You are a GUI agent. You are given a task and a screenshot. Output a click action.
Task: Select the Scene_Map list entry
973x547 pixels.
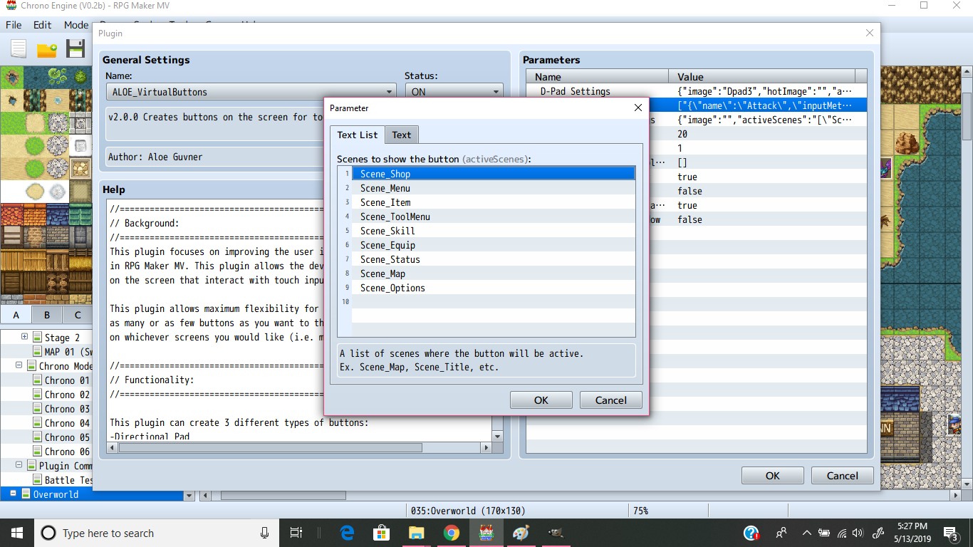(493, 273)
